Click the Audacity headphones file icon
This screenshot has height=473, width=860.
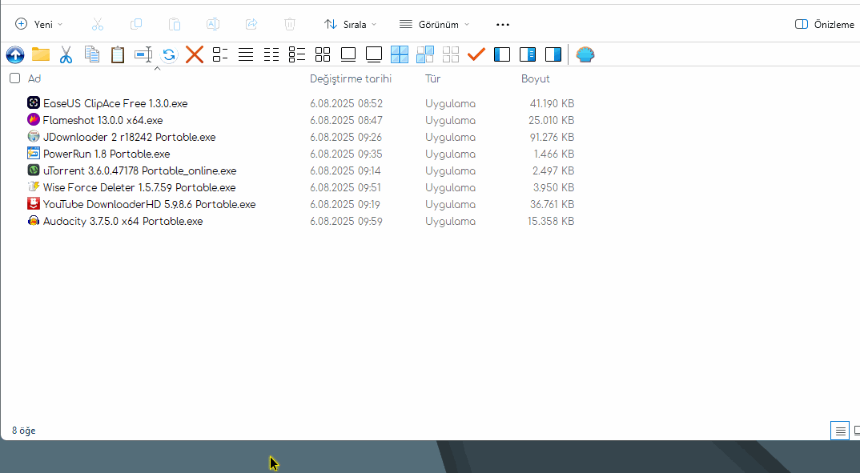click(x=34, y=220)
